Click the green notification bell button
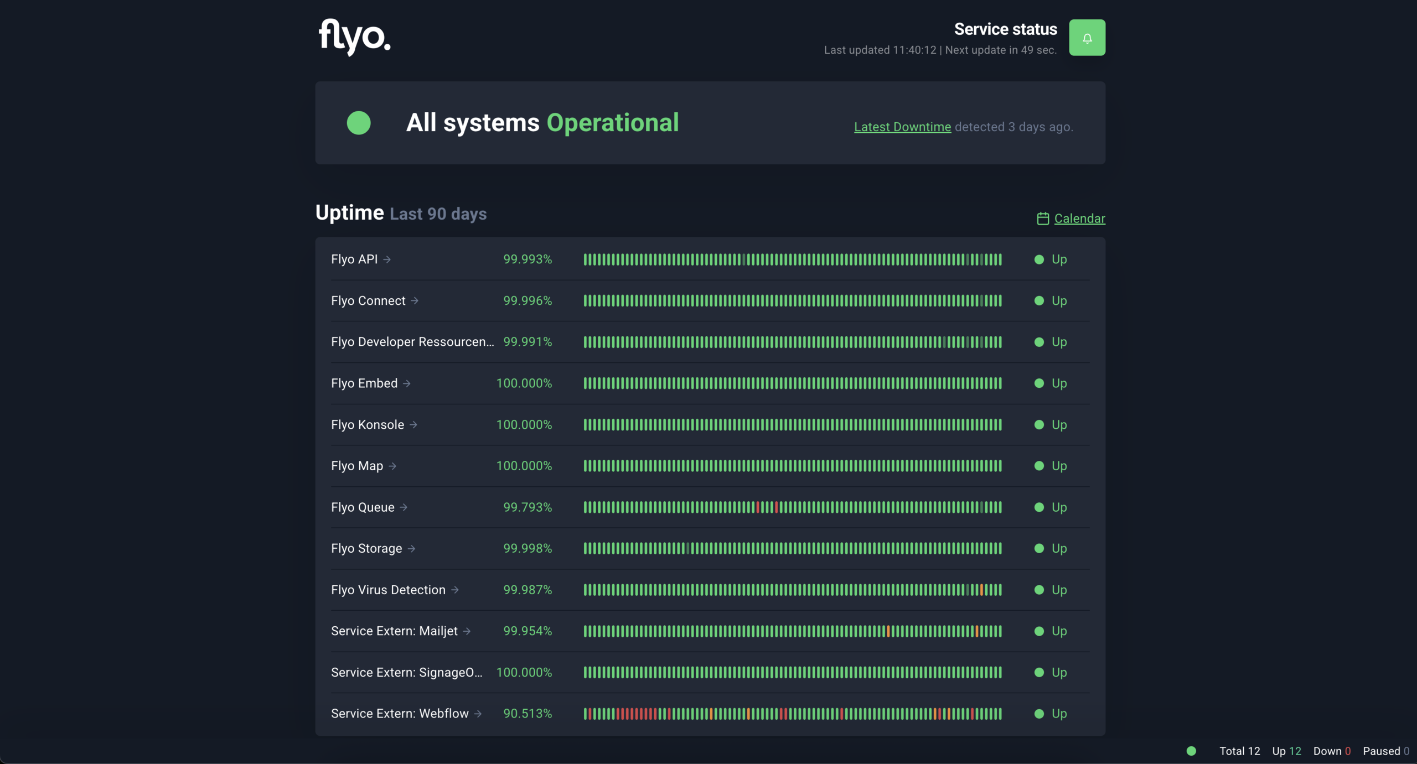The image size is (1417, 764). 1087,38
